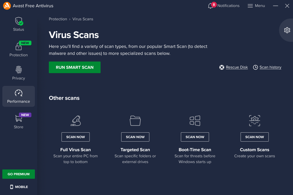The height and width of the screenshot is (195, 293).
Task: Select the Boot-Time Scan icon
Action: tap(195, 120)
